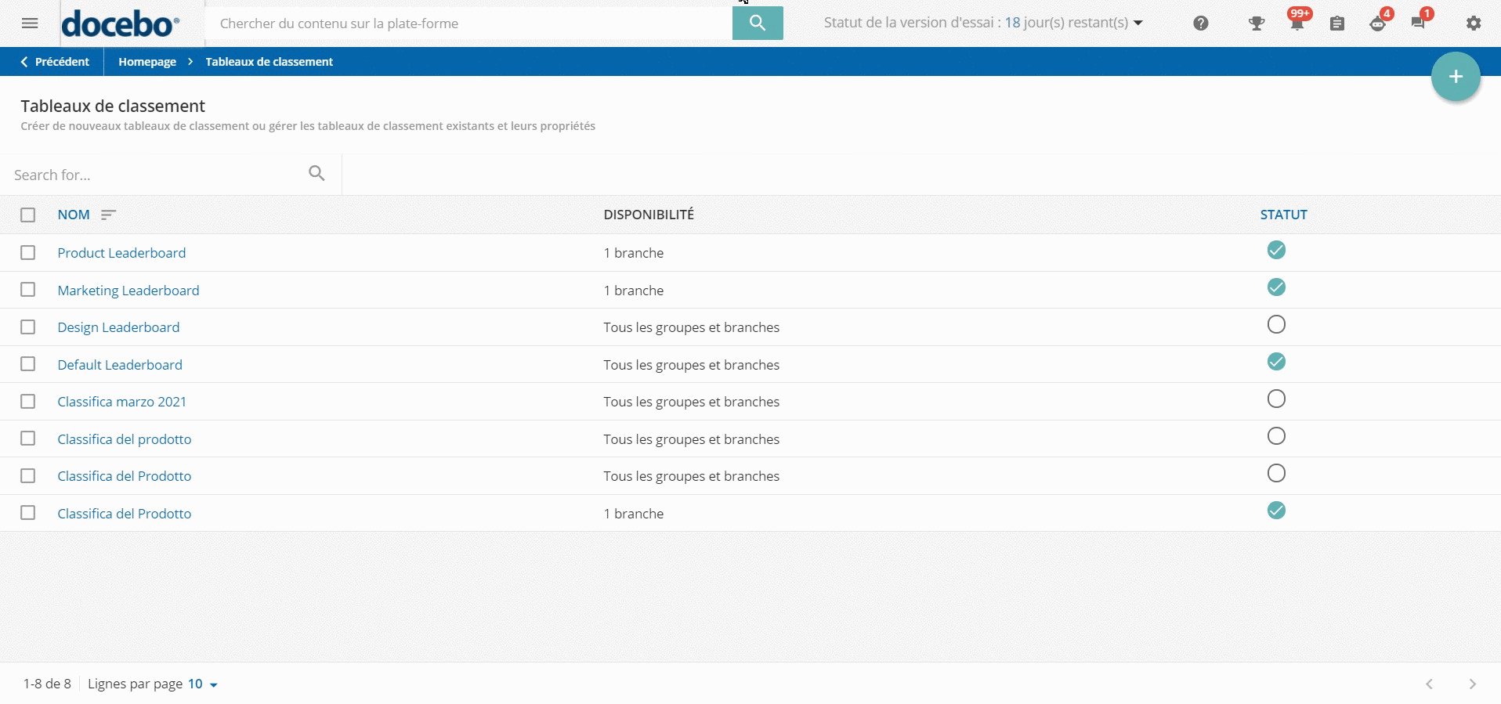Image resolution: width=1501 pixels, height=704 pixels.
Task: Open the admin settings gear
Action: click(1474, 23)
